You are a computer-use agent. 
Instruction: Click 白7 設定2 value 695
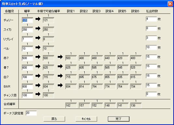tap(84, 77)
